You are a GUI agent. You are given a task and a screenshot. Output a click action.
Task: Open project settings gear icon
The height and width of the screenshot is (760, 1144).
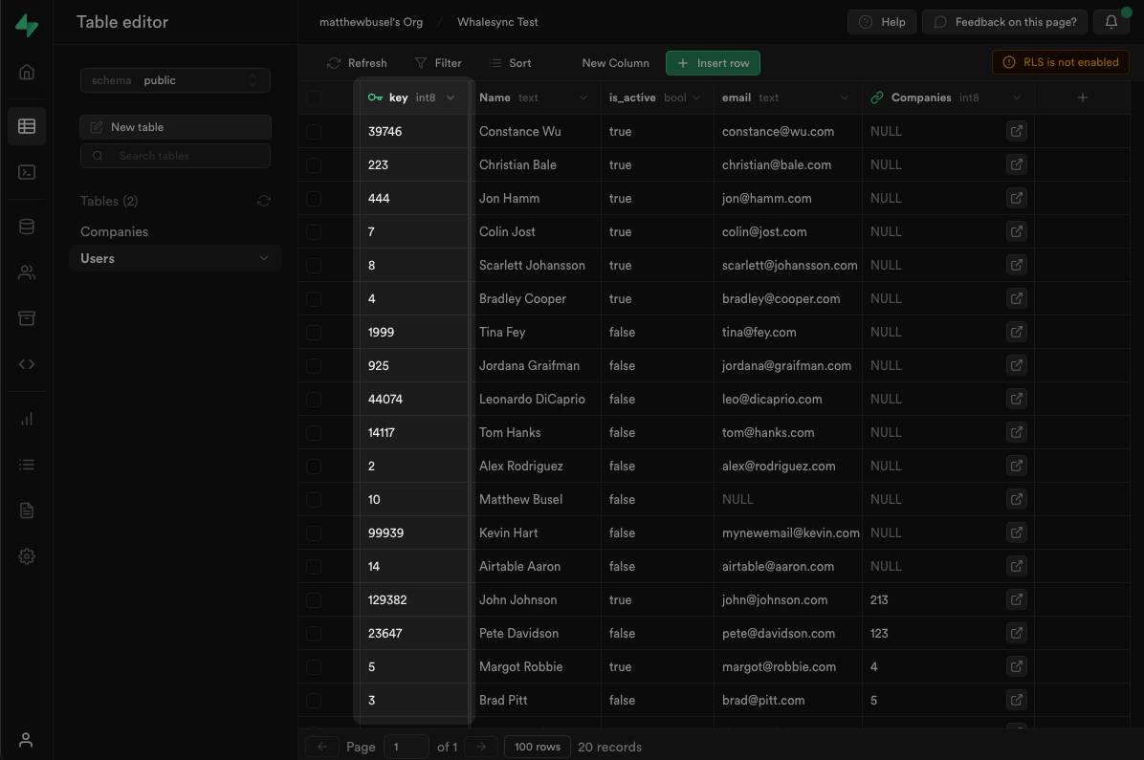(x=27, y=556)
